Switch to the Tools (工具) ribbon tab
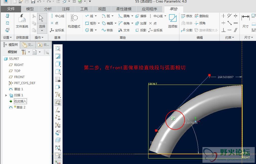This screenshot has height=164, width=256. click(84, 9)
